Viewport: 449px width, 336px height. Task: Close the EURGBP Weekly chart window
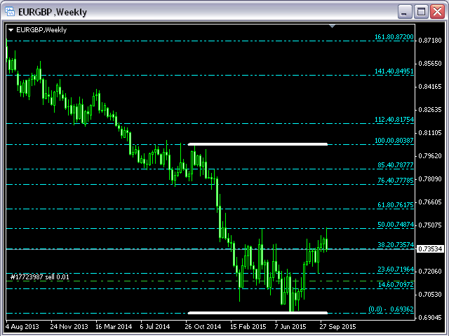pyautogui.click(x=436, y=11)
